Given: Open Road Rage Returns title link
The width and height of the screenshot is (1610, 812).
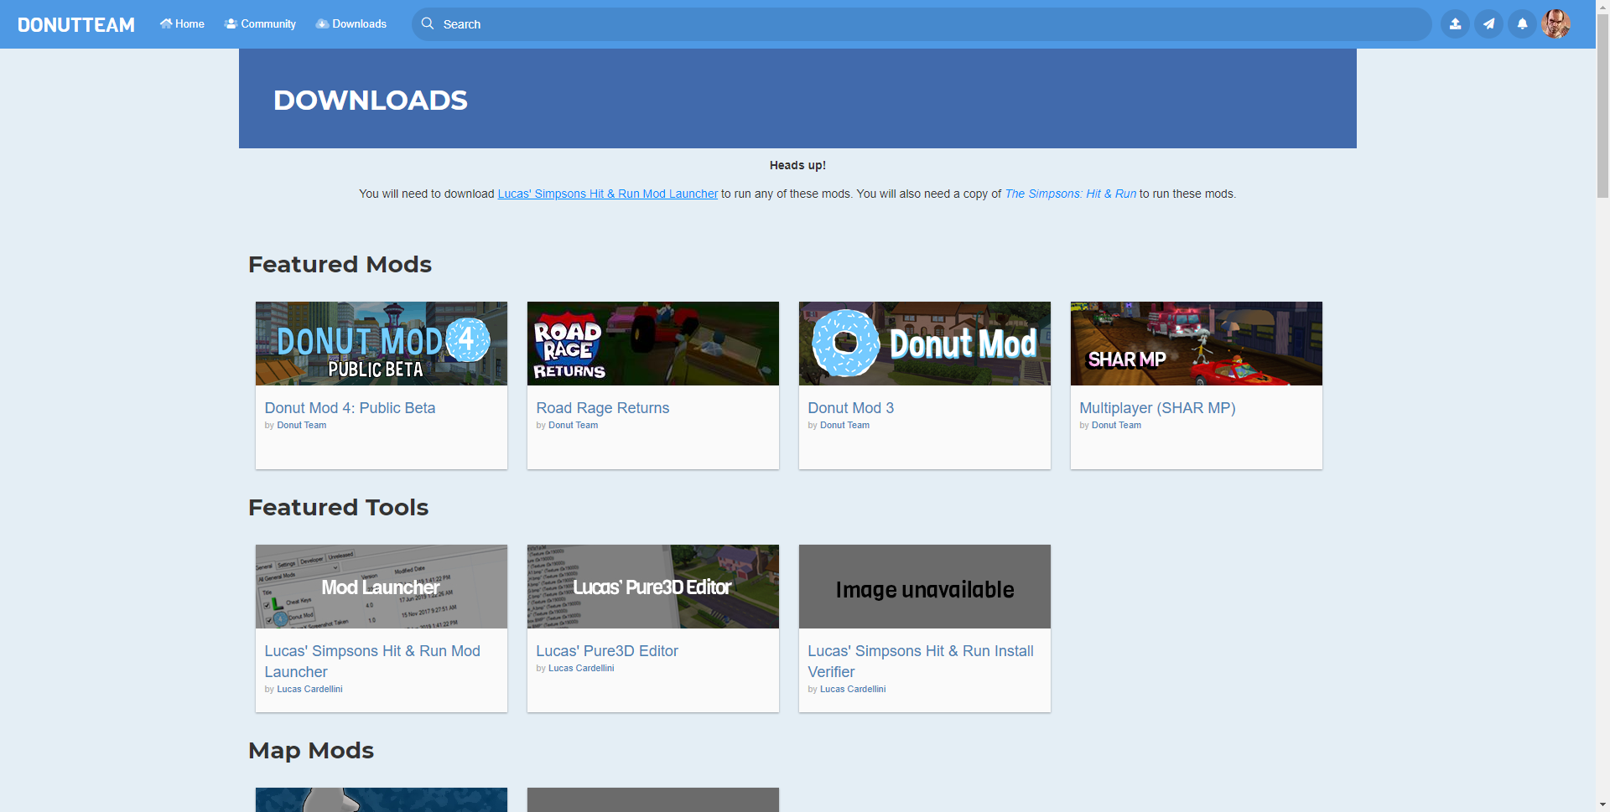Looking at the screenshot, I should pos(603,408).
